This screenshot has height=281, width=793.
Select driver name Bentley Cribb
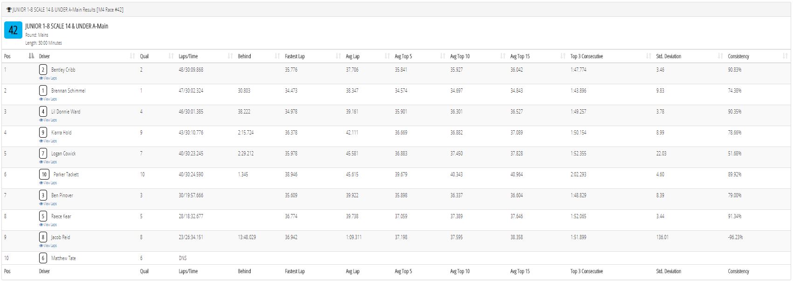pos(63,70)
